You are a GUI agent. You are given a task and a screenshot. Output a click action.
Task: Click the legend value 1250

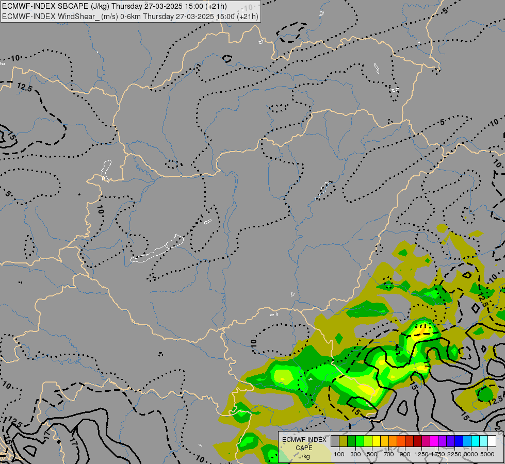pos(421,454)
